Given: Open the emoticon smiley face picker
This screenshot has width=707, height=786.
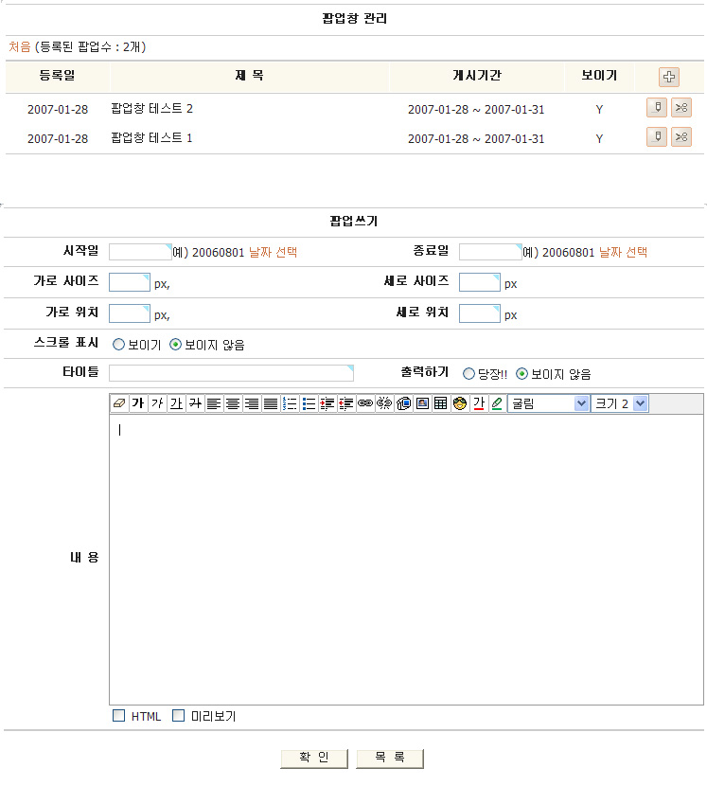Looking at the screenshot, I should (x=459, y=403).
